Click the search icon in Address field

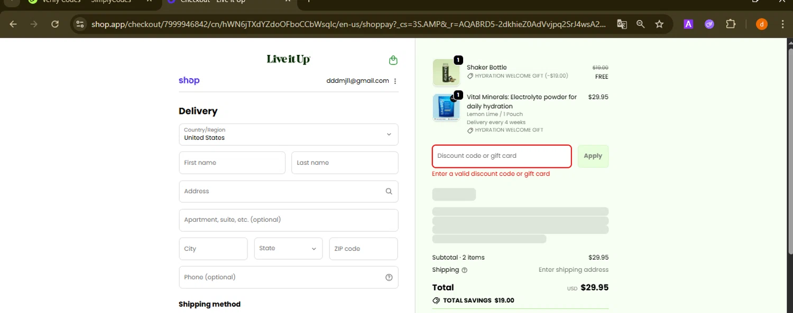click(389, 191)
